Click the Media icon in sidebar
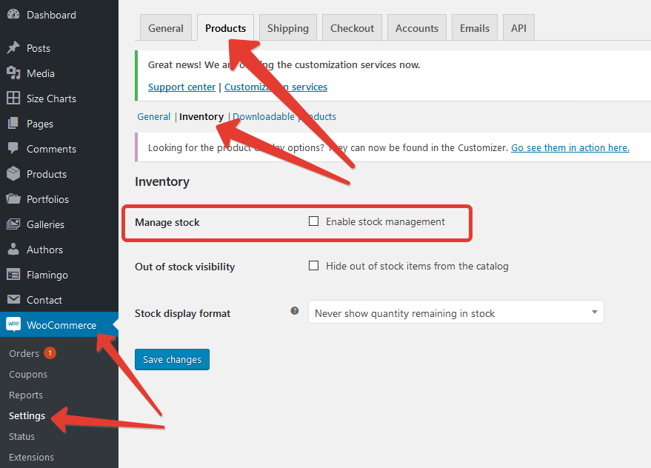Screen dimensions: 651x468 point(13,73)
